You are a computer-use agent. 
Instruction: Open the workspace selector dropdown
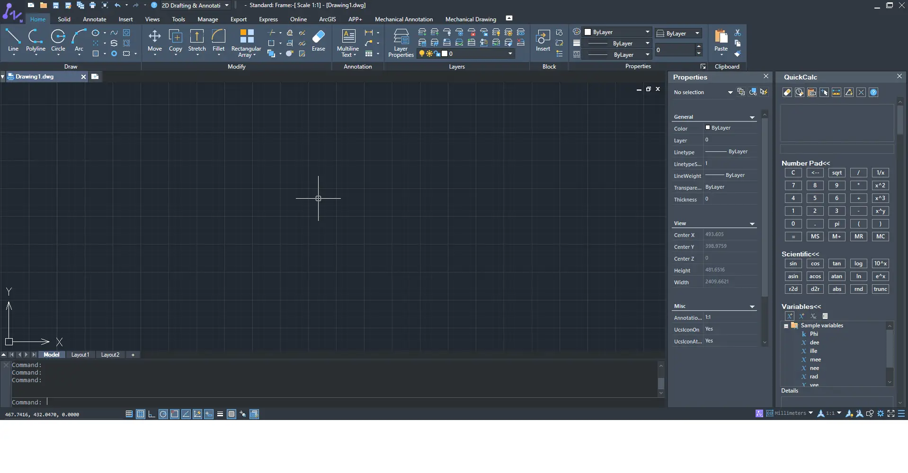195,5
